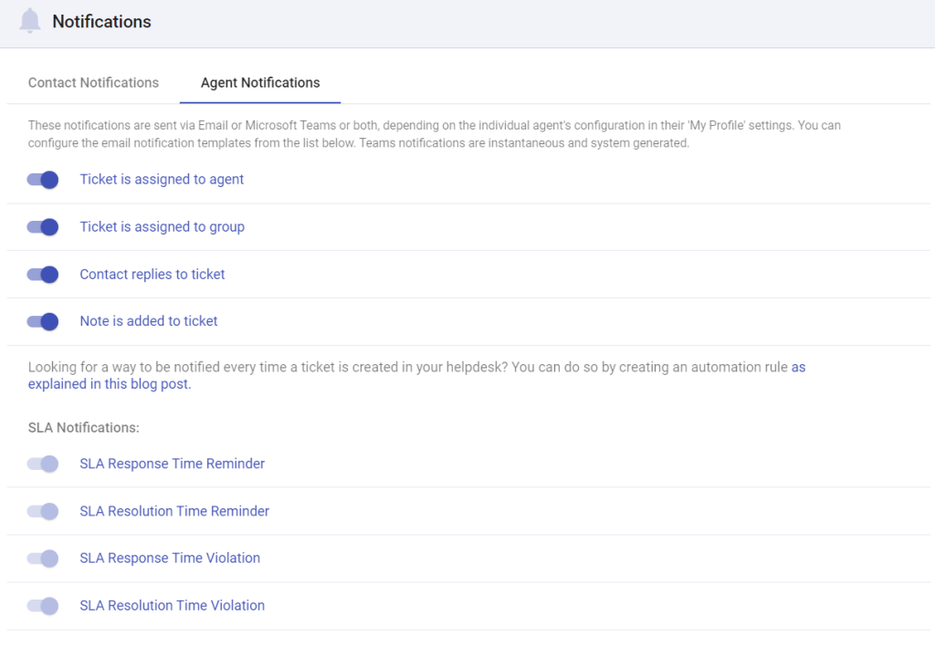
Task: Follow the 'as explained in this blog post' link
Action: tap(107, 383)
